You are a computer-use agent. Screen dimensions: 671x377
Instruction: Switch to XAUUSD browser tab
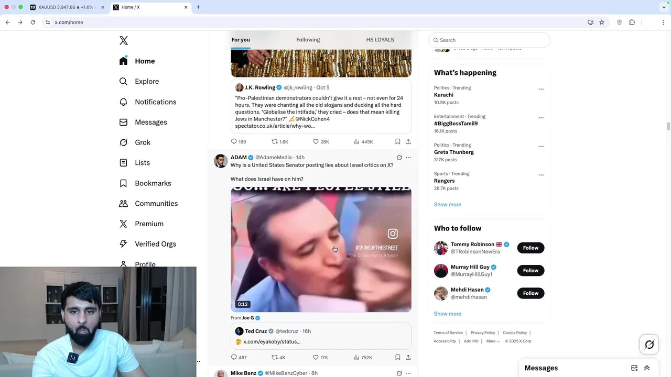67,7
